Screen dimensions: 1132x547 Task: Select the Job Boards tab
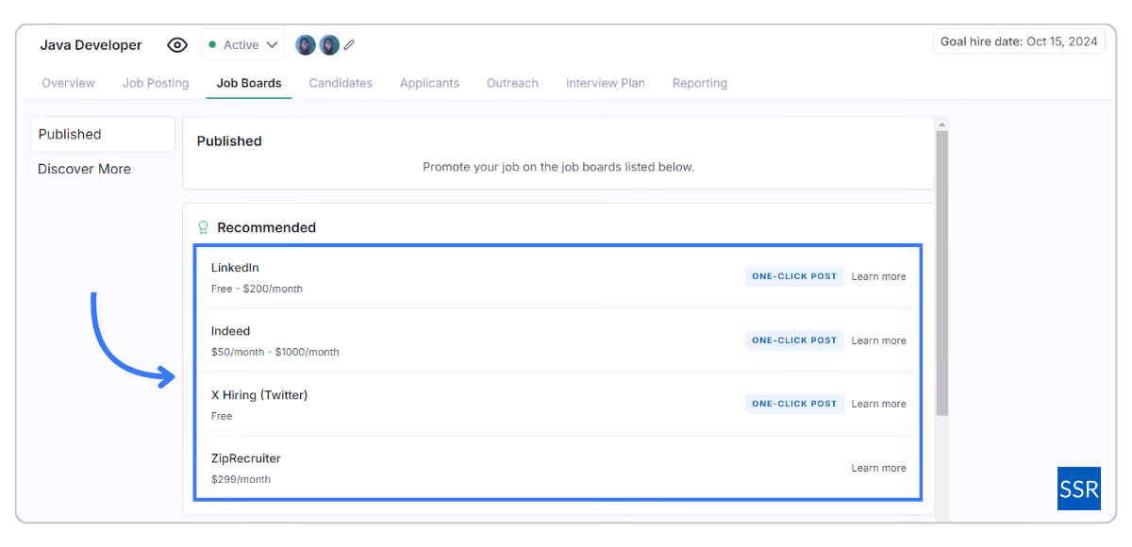click(249, 83)
